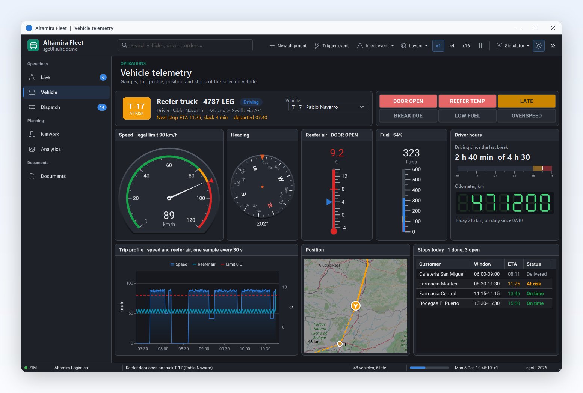Toggle the DOOR OPEN alert
This screenshot has width=583, height=393.
tap(408, 101)
